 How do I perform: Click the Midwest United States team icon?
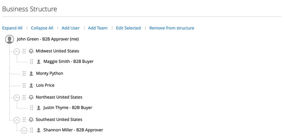click(31, 51)
